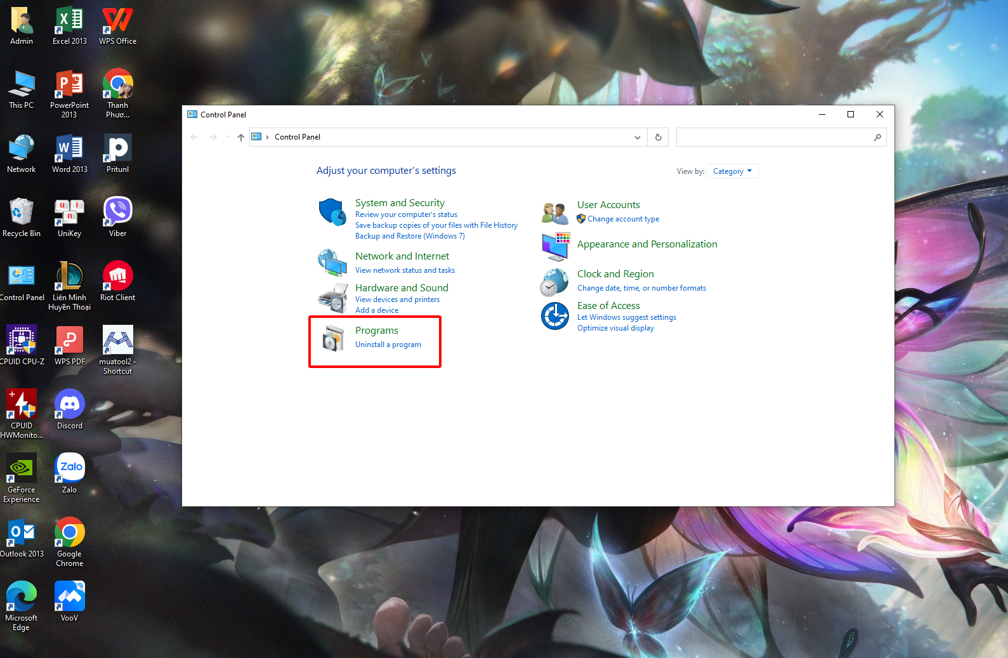
Task: Select the Word 2013 desktop icon
Action: (x=70, y=154)
